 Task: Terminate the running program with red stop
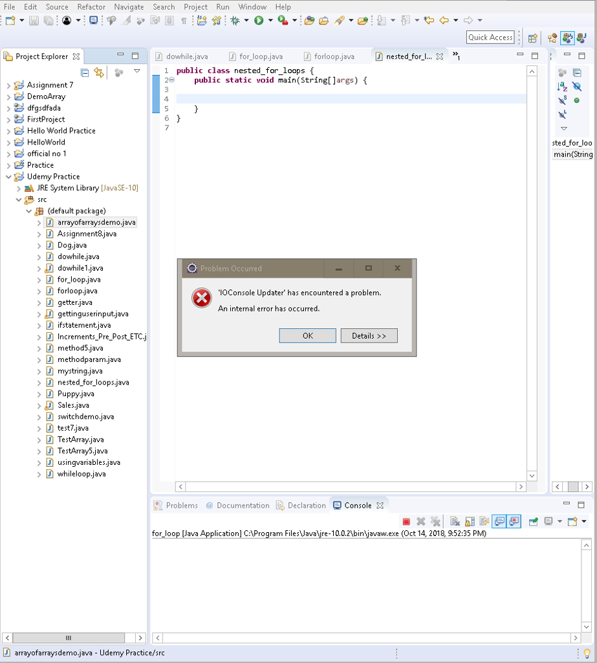point(406,521)
